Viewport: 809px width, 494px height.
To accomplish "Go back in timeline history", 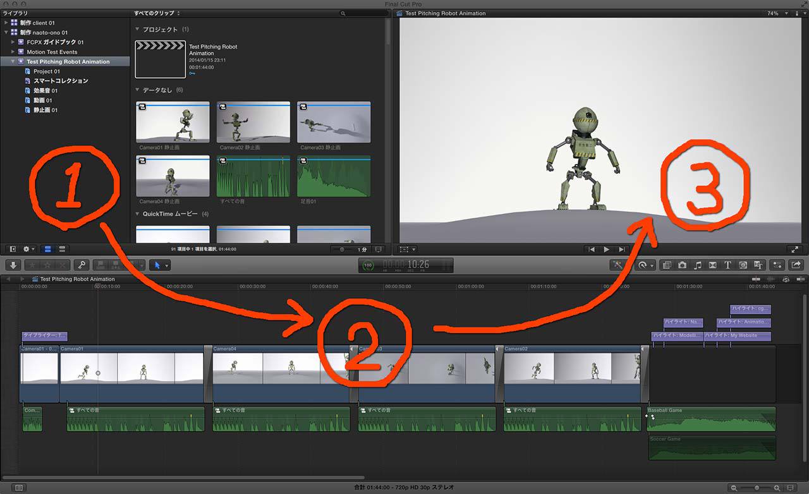I will (9, 279).
